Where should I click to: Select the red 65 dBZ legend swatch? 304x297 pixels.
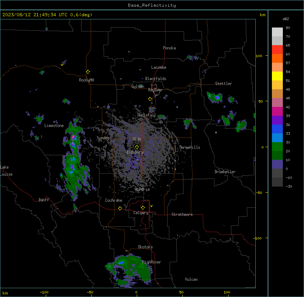[x=277, y=49]
